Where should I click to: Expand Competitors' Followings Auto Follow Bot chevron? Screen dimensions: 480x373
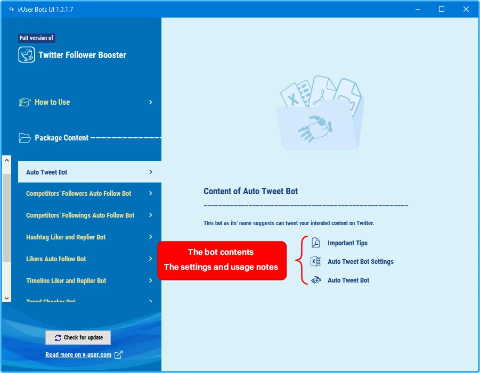pos(150,215)
